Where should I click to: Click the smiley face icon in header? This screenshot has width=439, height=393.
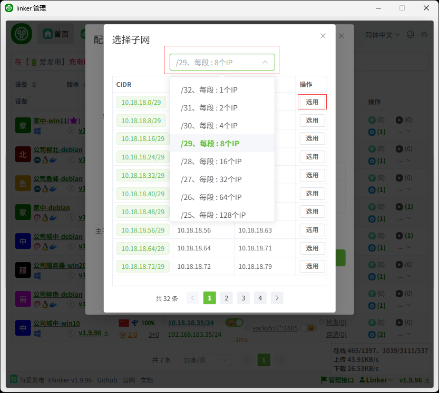point(411,34)
